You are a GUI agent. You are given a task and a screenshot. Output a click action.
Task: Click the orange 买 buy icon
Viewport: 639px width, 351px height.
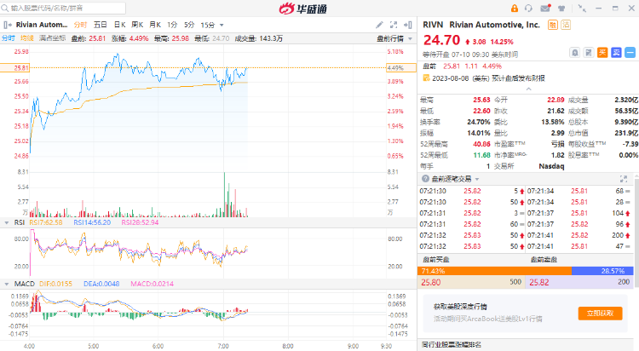602,52
